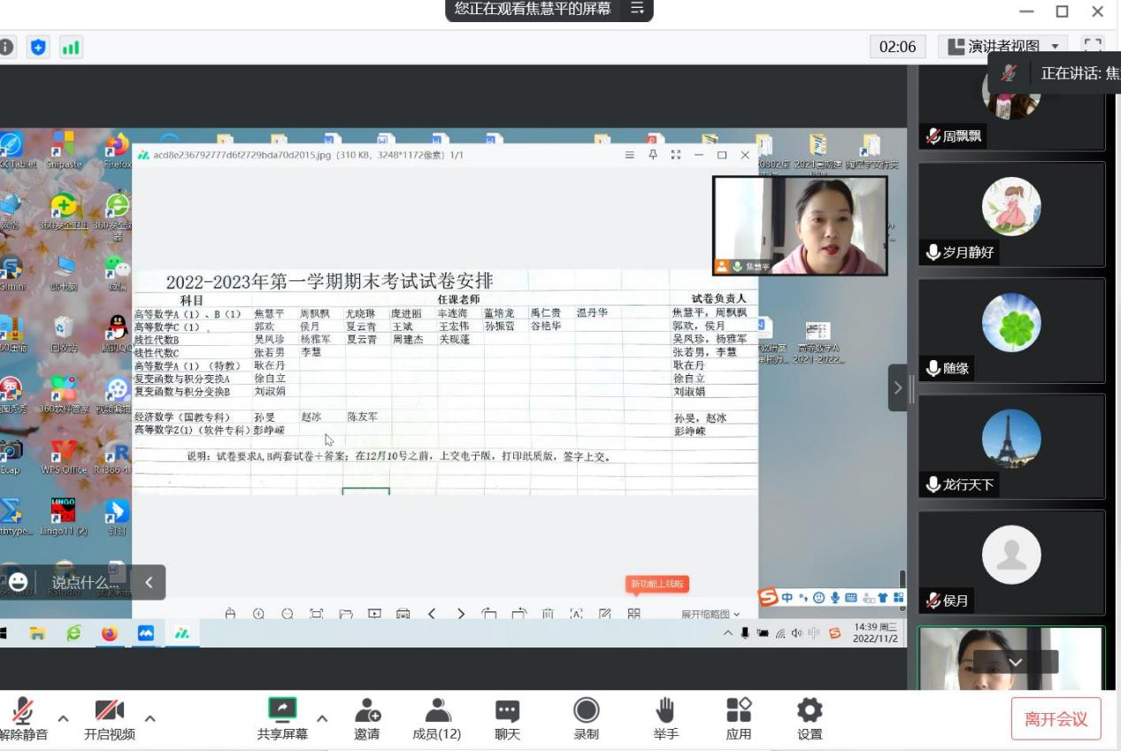The image size is (1121, 751).
Task: Open Lingo11 desktop shortcut
Action: [x=63, y=517]
